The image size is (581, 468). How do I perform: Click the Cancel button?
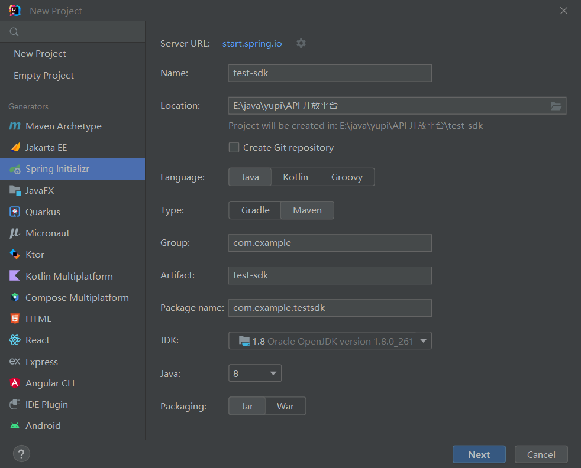(x=541, y=454)
